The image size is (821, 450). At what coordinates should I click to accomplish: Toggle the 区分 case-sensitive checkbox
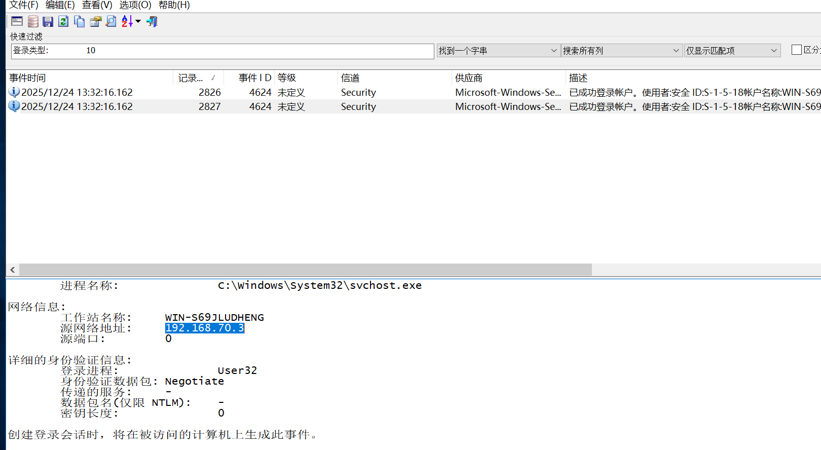[797, 50]
